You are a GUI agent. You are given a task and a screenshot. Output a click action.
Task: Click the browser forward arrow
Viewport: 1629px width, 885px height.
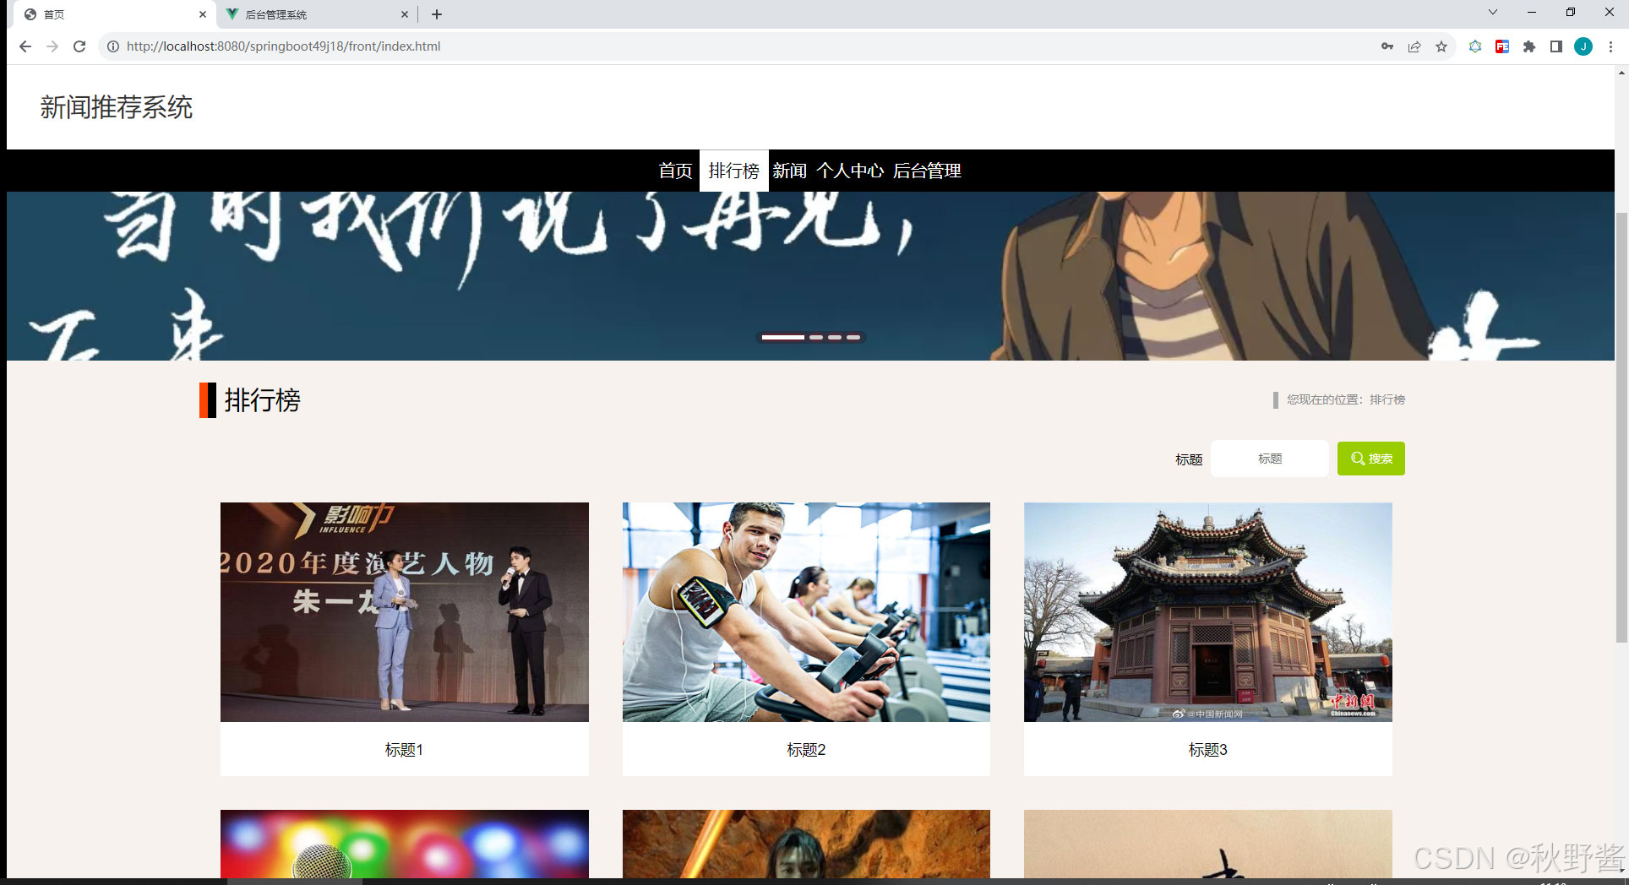click(x=52, y=46)
